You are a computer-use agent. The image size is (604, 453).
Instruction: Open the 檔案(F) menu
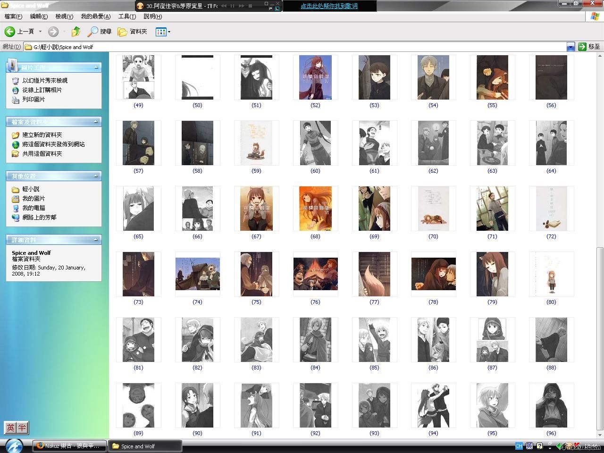coord(13,17)
